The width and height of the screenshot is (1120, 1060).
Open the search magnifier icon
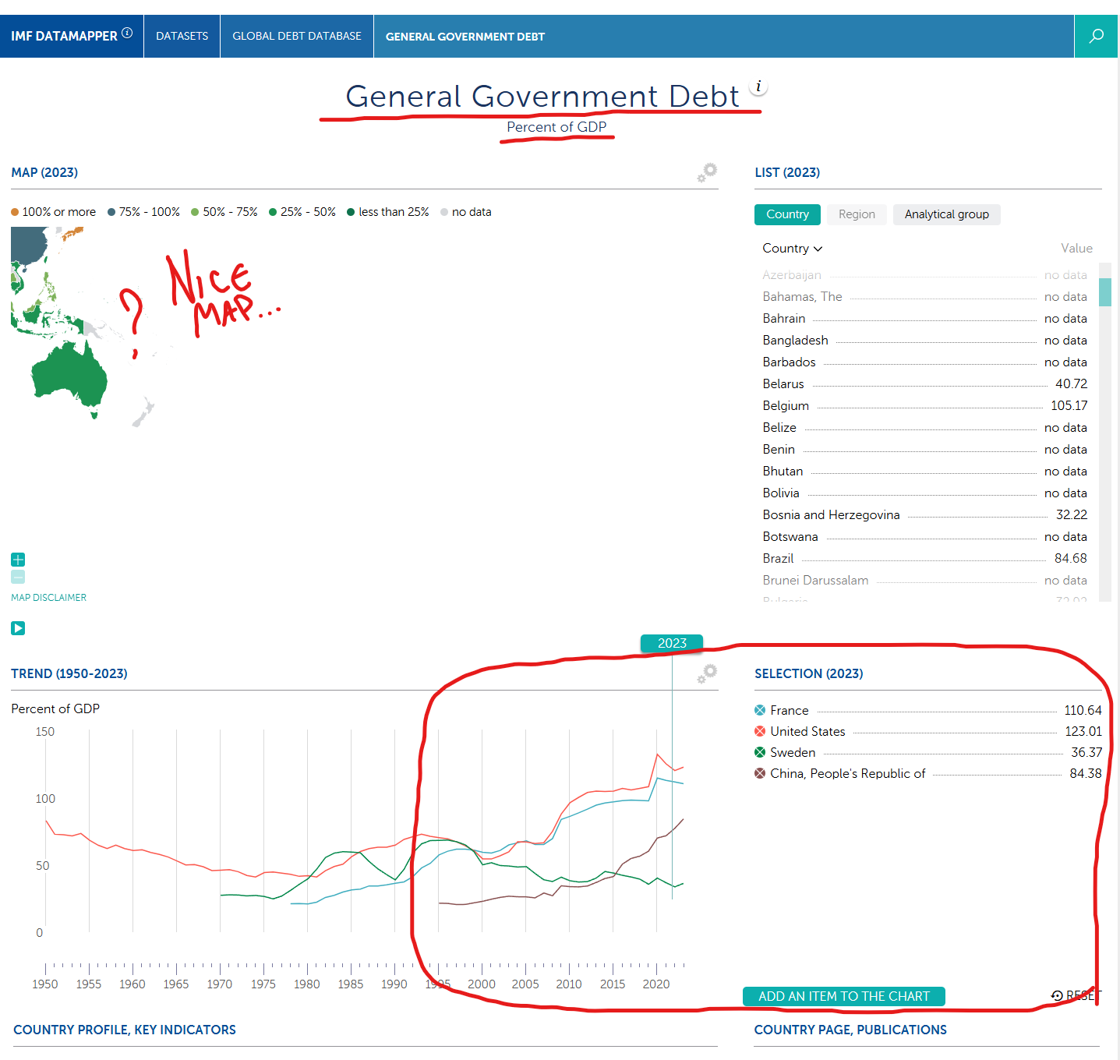[1096, 36]
